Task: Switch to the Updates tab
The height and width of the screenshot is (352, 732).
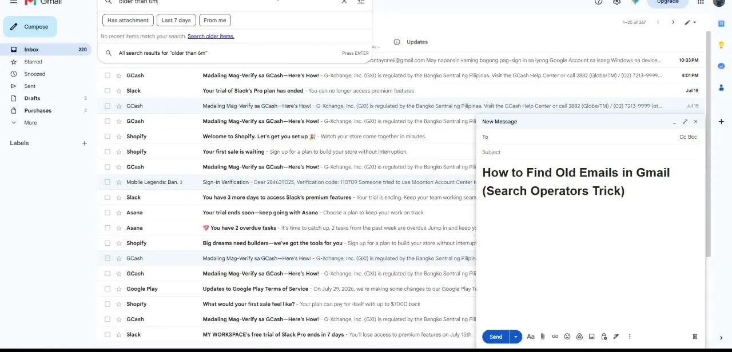Action: coord(417,42)
